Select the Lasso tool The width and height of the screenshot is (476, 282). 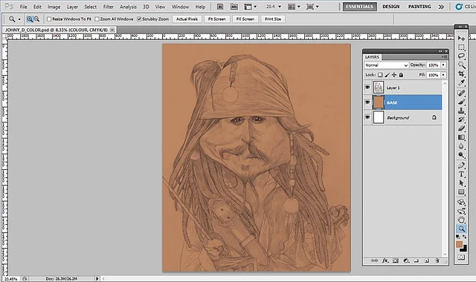(x=461, y=56)
